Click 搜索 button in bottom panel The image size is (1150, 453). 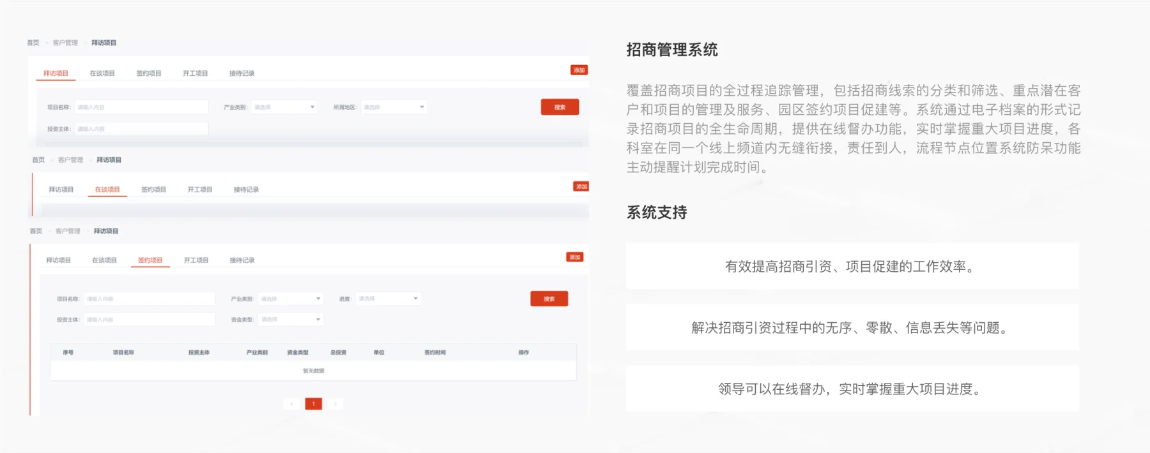tap(549, 299)
